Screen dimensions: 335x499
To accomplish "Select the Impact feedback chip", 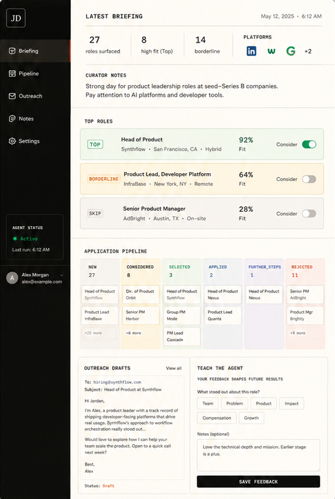I will (291, 403).
